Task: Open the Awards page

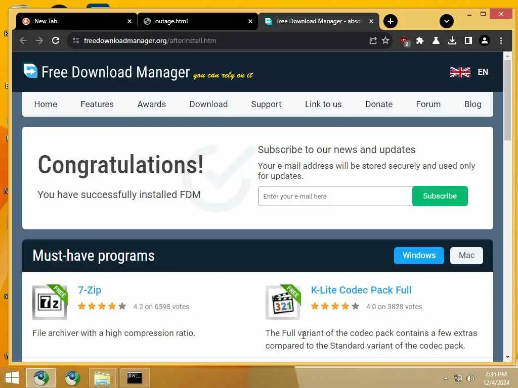Action: [152, 104]
